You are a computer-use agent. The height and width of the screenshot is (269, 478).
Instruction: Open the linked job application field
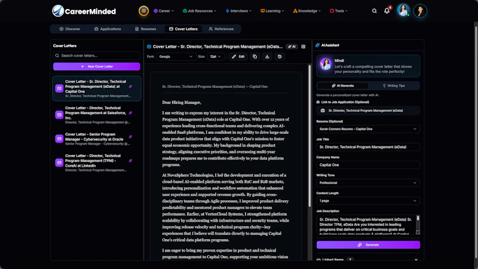pyautogui.click(x=368, y=111)
